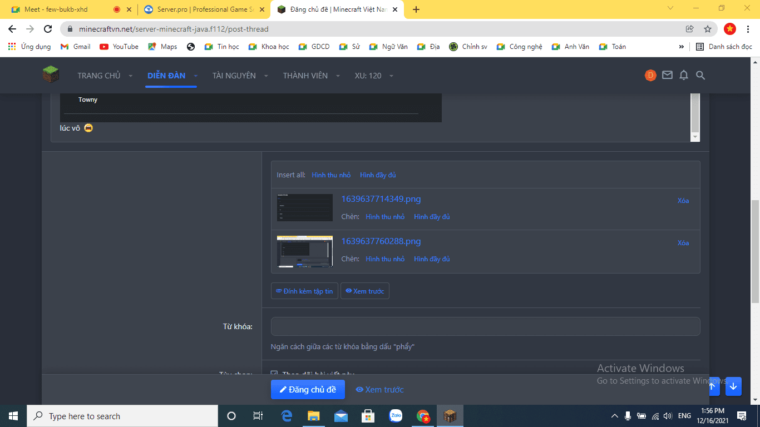The width and height of the screenshot is (760, 427).
Task: Insert full image for 1639637760288.png
Action: tap(432, 259)
